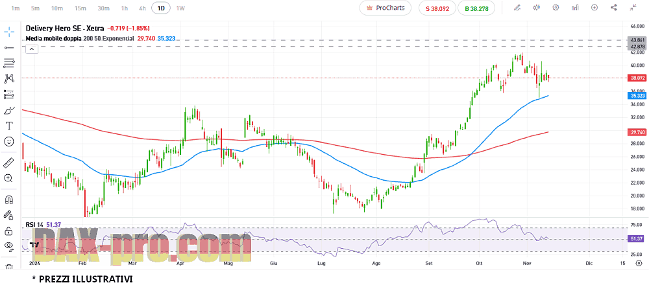The image size is (649, 285).
Task: Open chart settings gear icon
Action: coord(556,7)
